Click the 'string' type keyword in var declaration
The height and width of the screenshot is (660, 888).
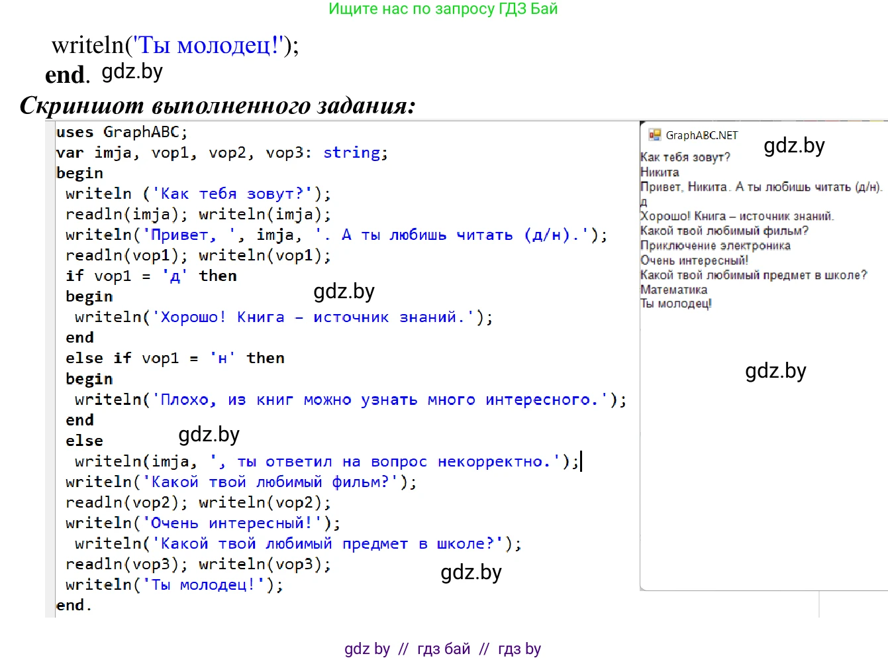click(351, 152)
